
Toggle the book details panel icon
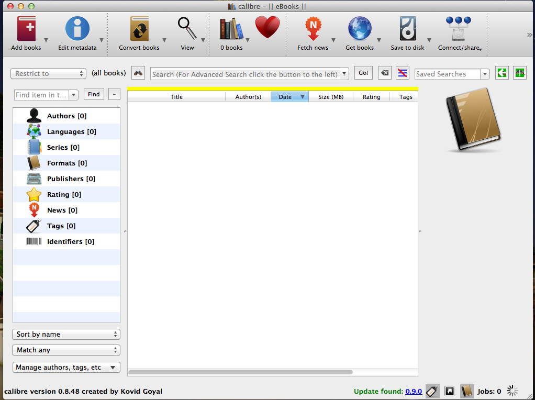coord(467,391)
